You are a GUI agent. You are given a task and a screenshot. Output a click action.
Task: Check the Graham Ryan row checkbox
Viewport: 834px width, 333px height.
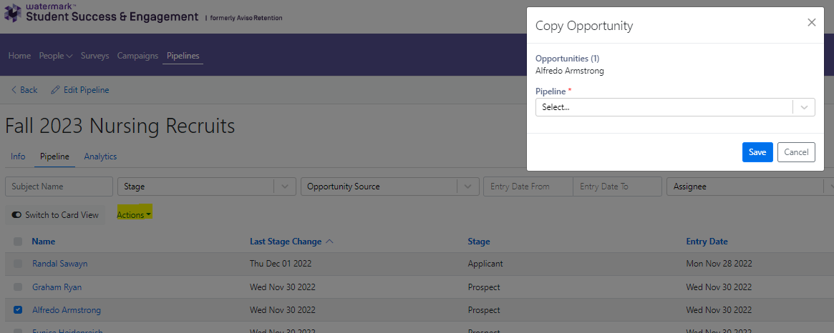(18, 287)
